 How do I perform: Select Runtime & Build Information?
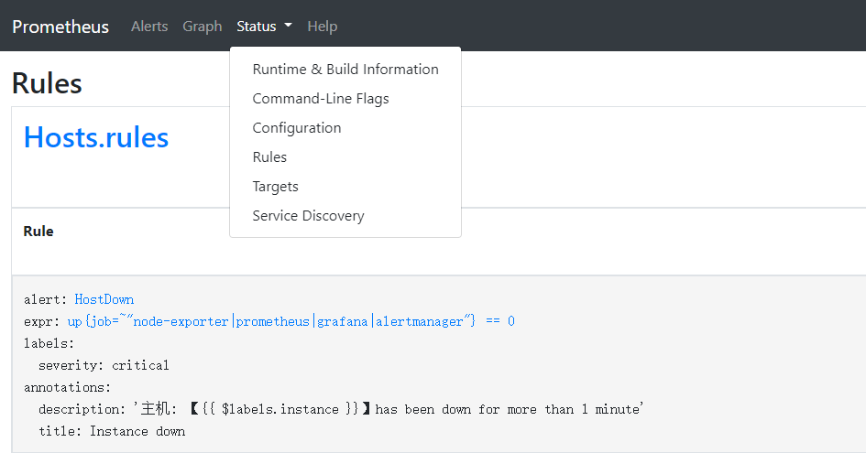click(345, 70)
